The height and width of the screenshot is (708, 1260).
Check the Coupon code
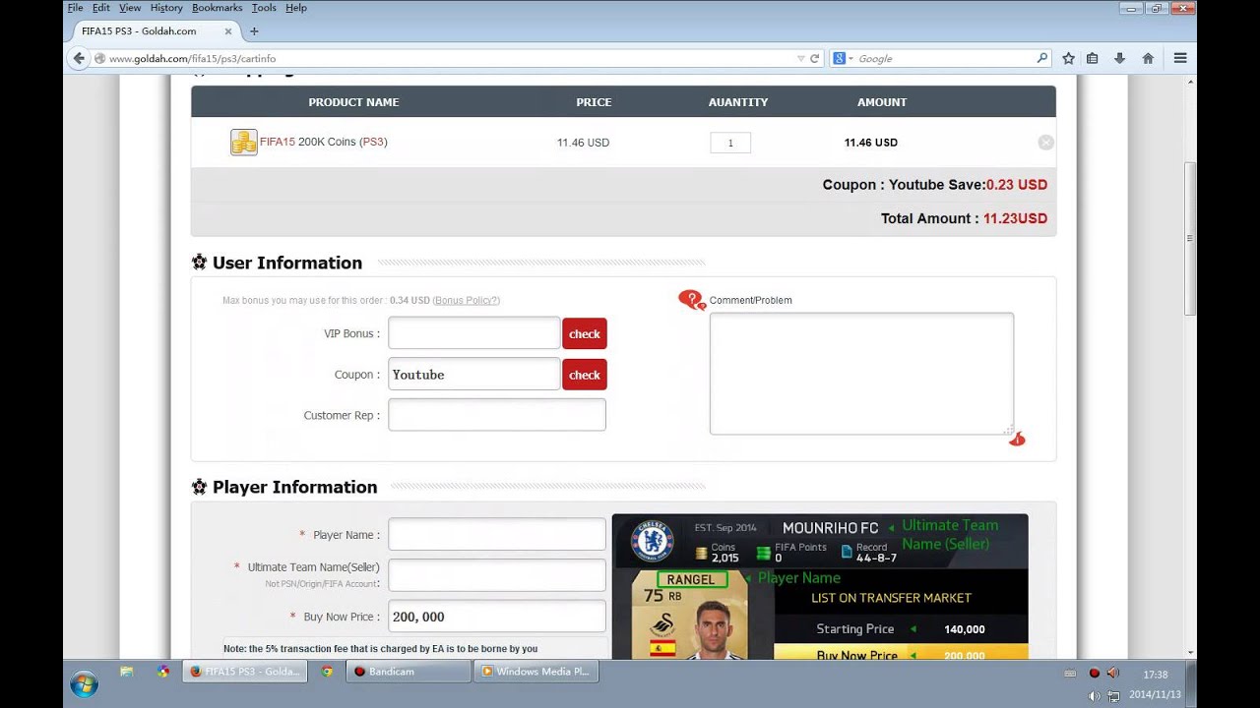tap(585, 375)
